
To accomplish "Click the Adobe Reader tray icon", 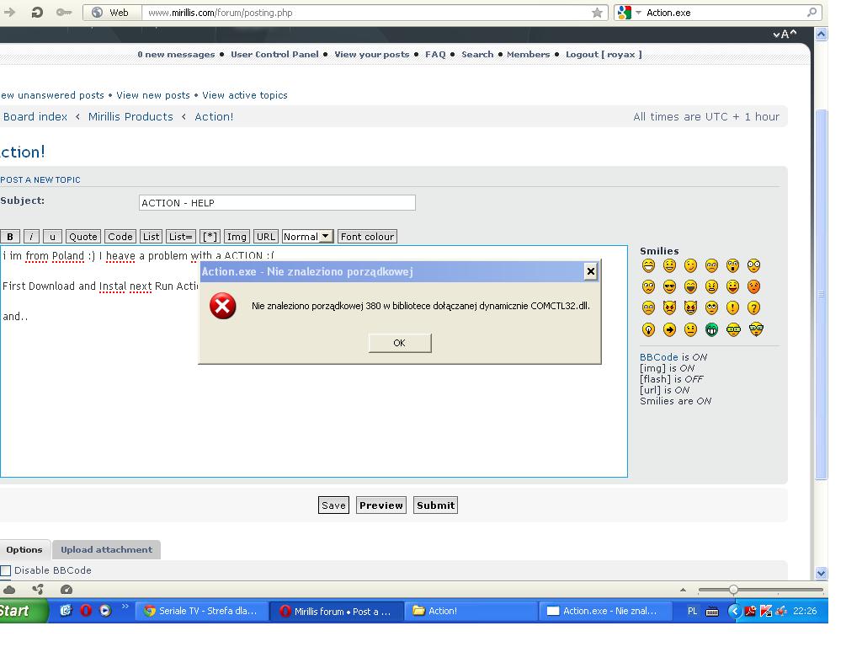I will pyautogui.click(x=750, y=612).
